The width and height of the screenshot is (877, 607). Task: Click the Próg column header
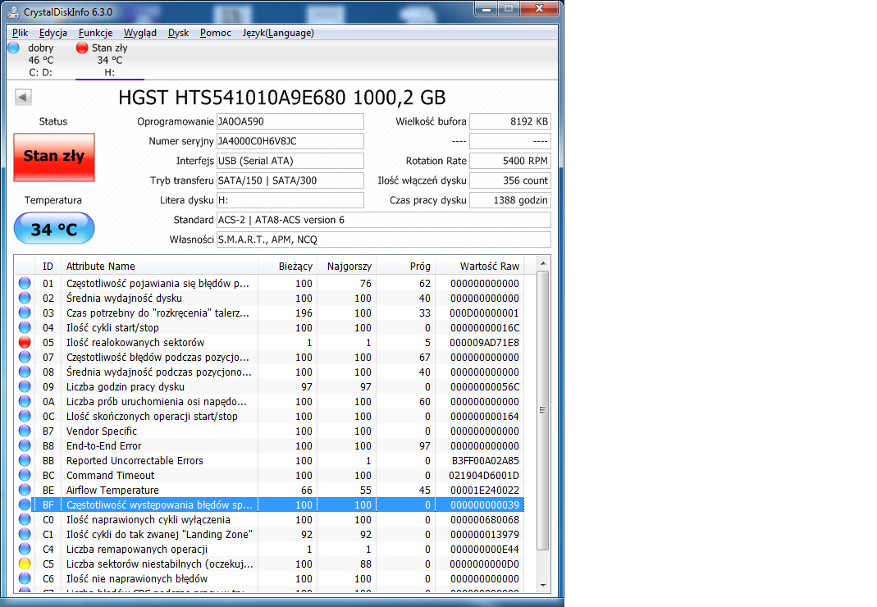405,267
